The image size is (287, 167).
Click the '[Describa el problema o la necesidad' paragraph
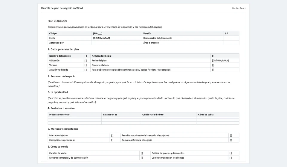coord(141,100)
